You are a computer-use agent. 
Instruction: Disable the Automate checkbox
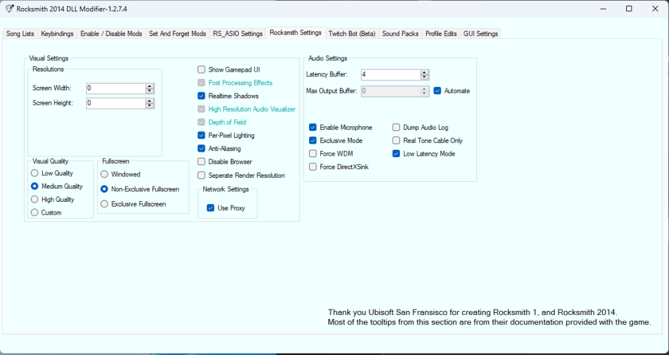438,91
